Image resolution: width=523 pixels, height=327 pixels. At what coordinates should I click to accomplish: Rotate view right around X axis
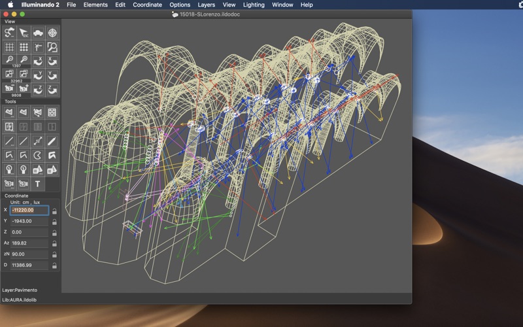[x=52, y=61]
